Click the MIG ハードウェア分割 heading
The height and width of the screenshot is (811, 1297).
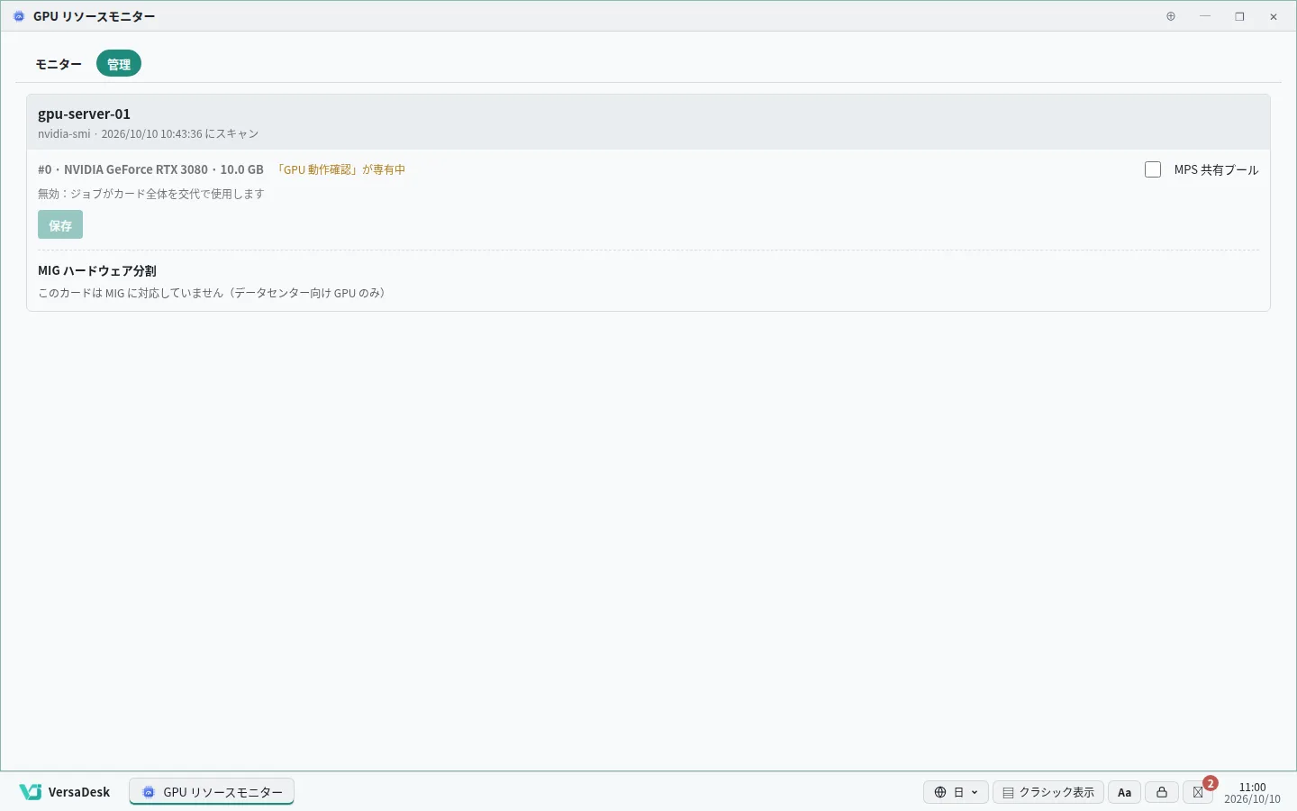point(97,270)
